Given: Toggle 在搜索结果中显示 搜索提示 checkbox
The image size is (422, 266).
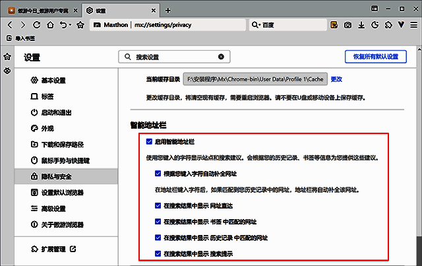Looking at the screenshot, I should (x=158, y=253).
